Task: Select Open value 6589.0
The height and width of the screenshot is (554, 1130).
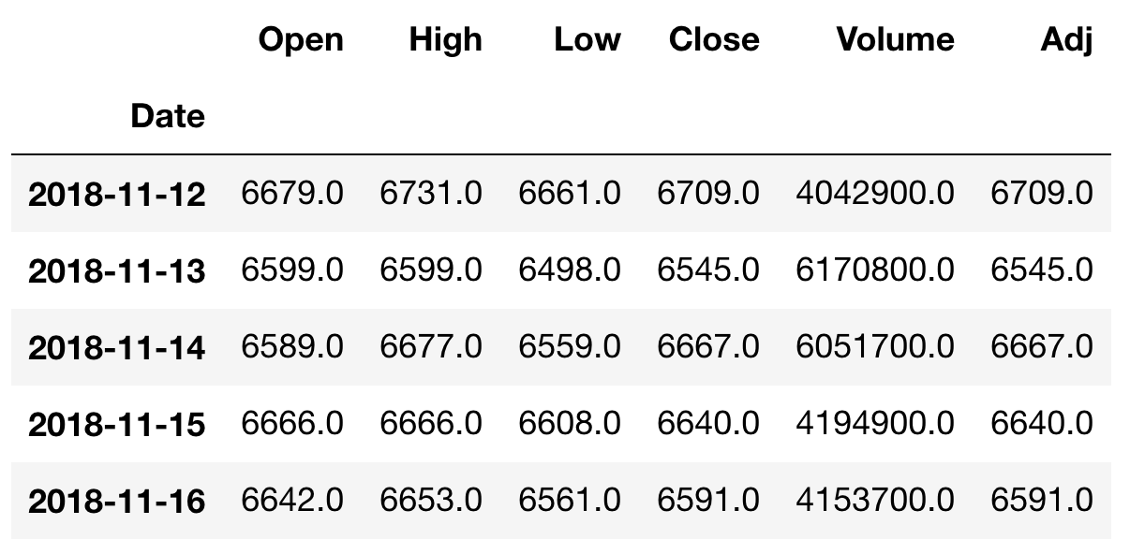Action: [292, 347]
